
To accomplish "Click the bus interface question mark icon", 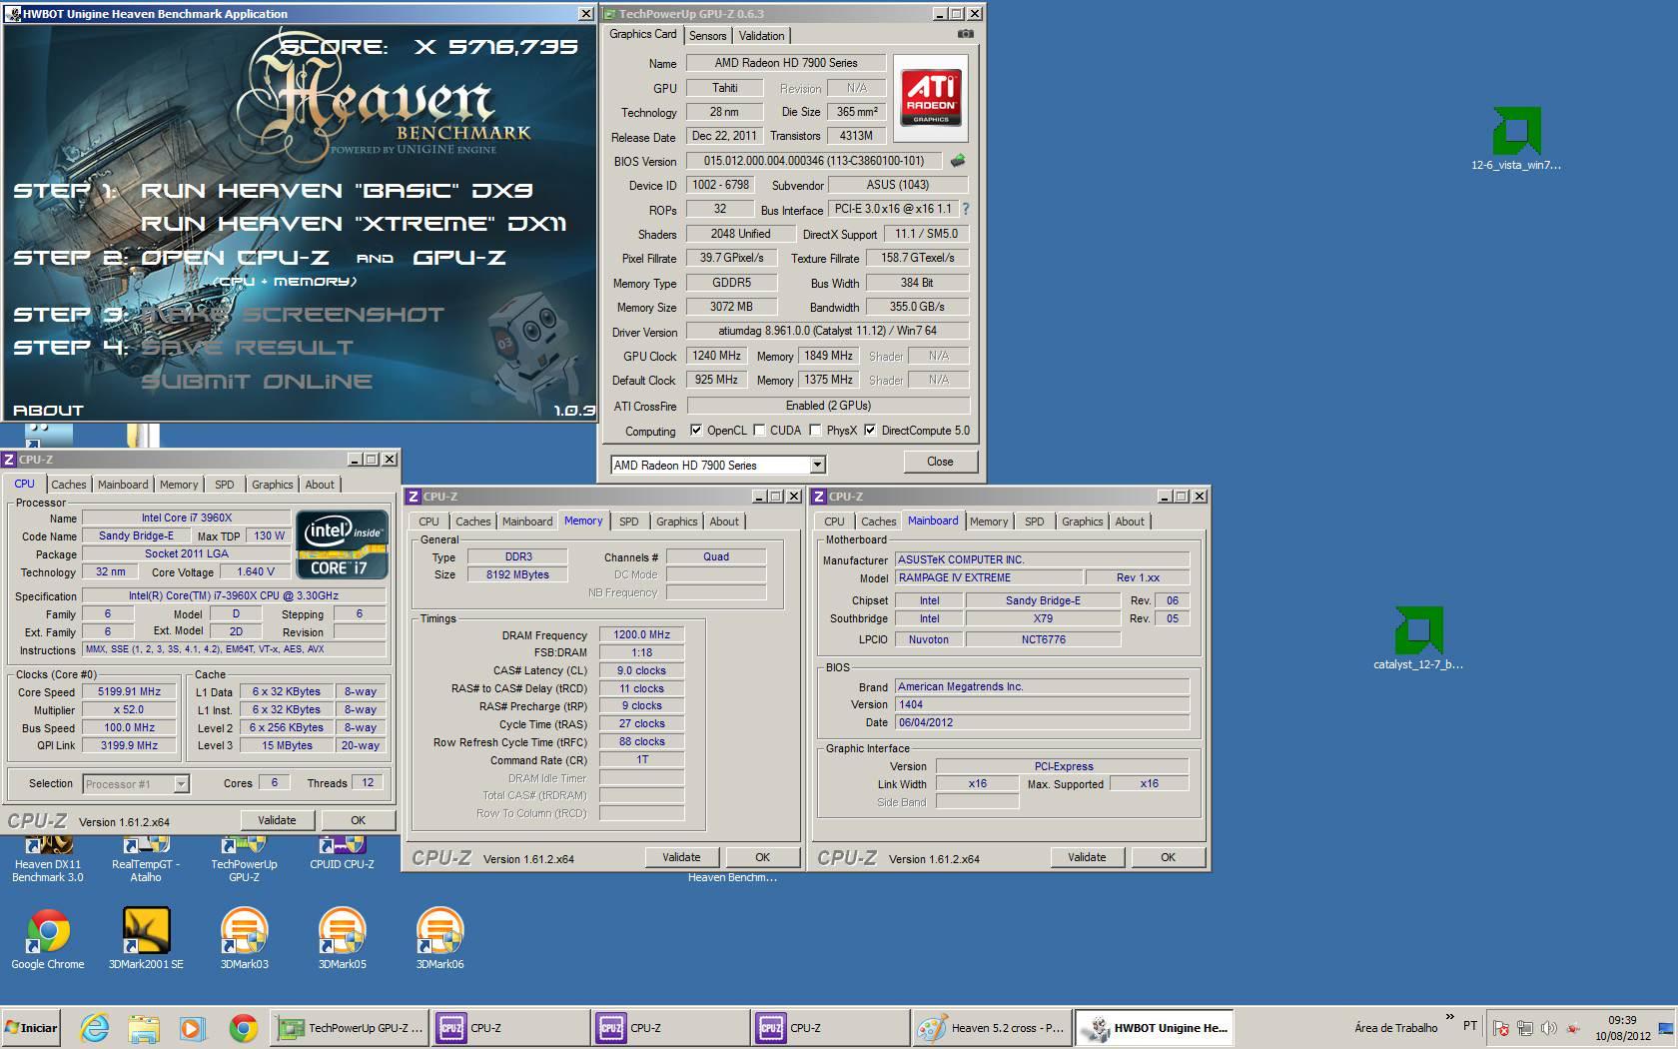I will [966, 209].
